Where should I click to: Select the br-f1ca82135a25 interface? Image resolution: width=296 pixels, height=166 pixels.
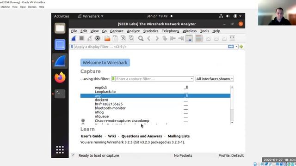pos(155,104)
